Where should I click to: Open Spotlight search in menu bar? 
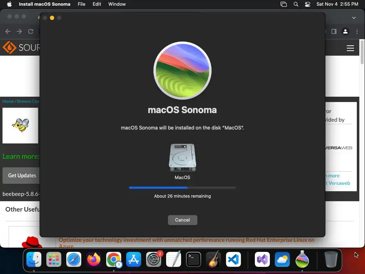click(x=296, y=4)
